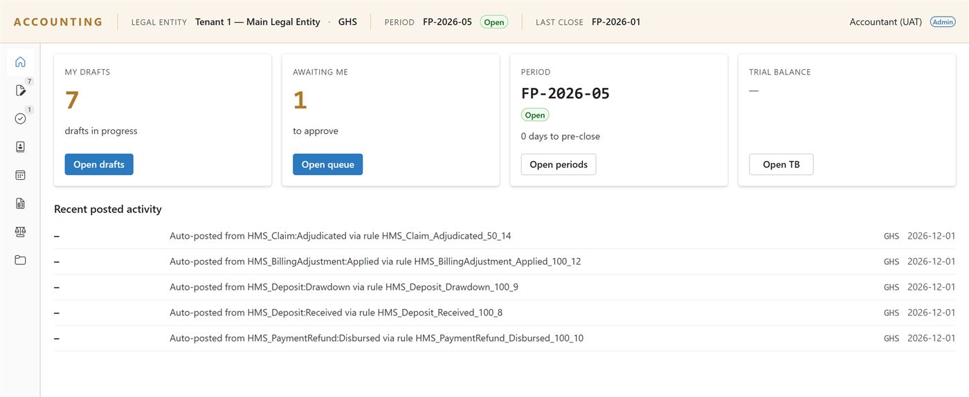Image resolution: width=969 pixels, height=397 pixels.
Task: Select Tenant 1 — Main Legal Entity text
Action: [257, 22]
